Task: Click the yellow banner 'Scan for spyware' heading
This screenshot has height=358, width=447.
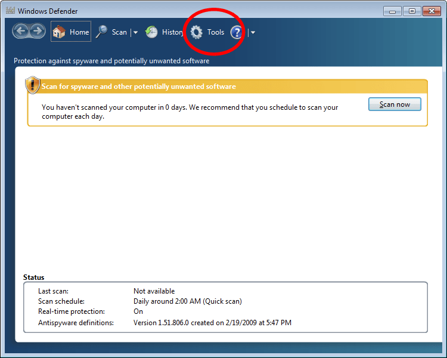Action: point(138,86)
